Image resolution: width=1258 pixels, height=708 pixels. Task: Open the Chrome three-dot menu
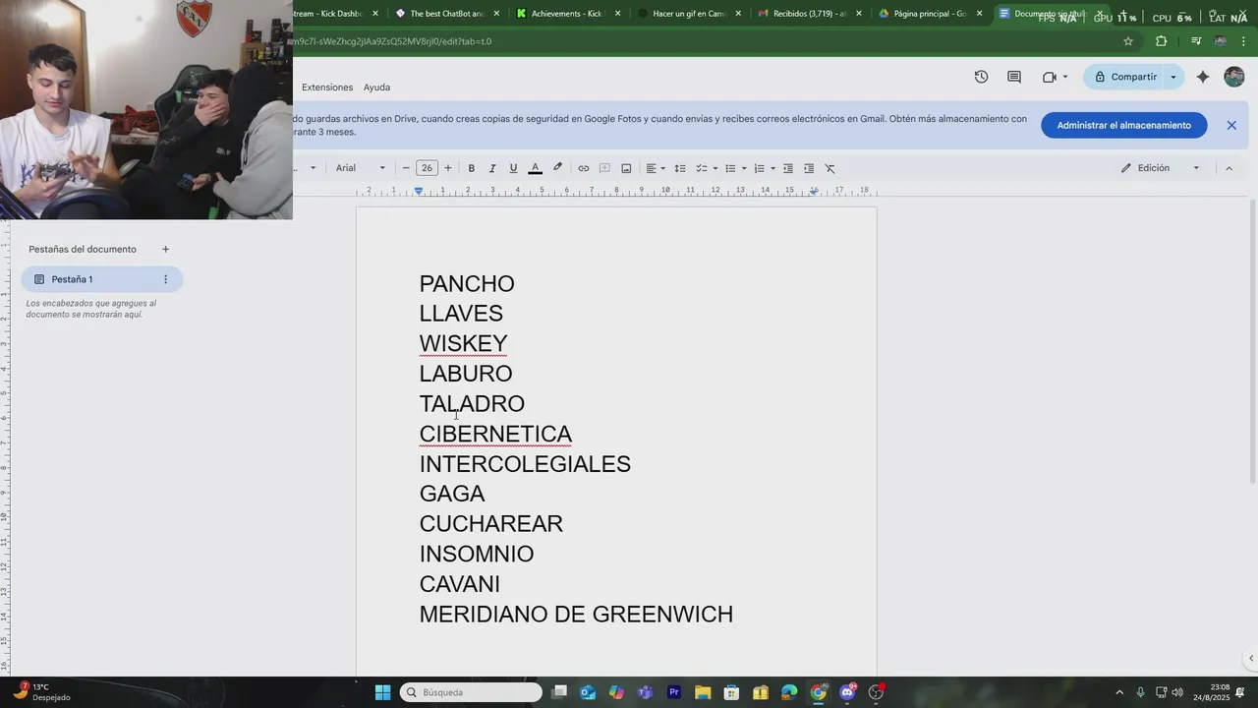pyautogui.click(x=1243, y=41)
